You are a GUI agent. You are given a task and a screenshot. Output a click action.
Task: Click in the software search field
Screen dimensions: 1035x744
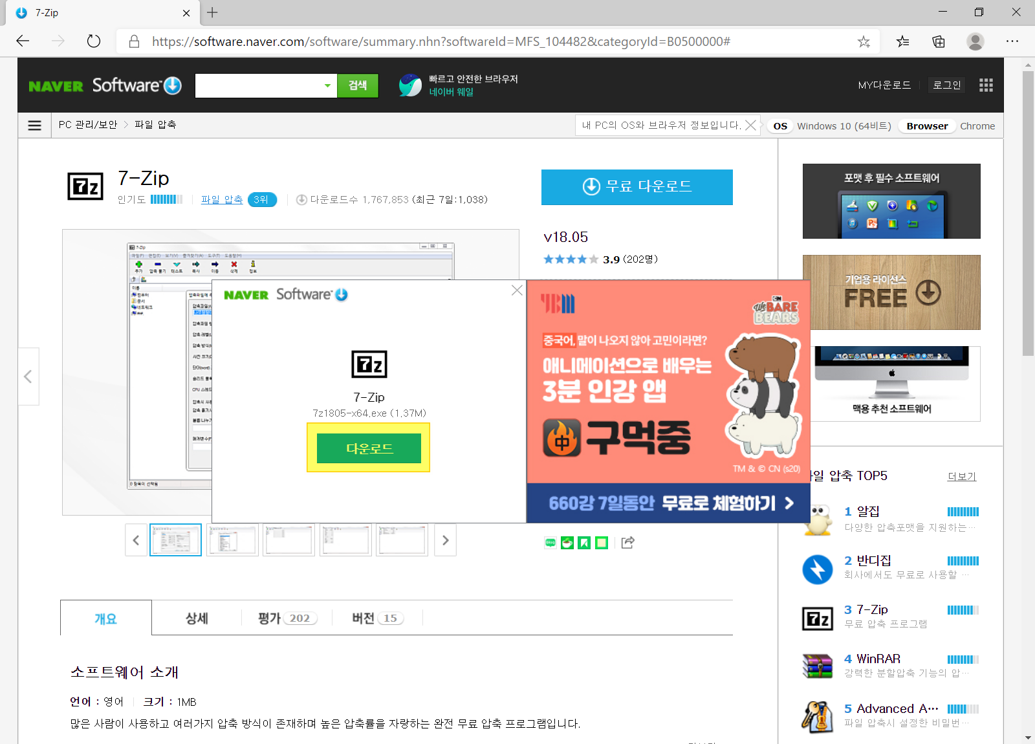tap(257, 85)
